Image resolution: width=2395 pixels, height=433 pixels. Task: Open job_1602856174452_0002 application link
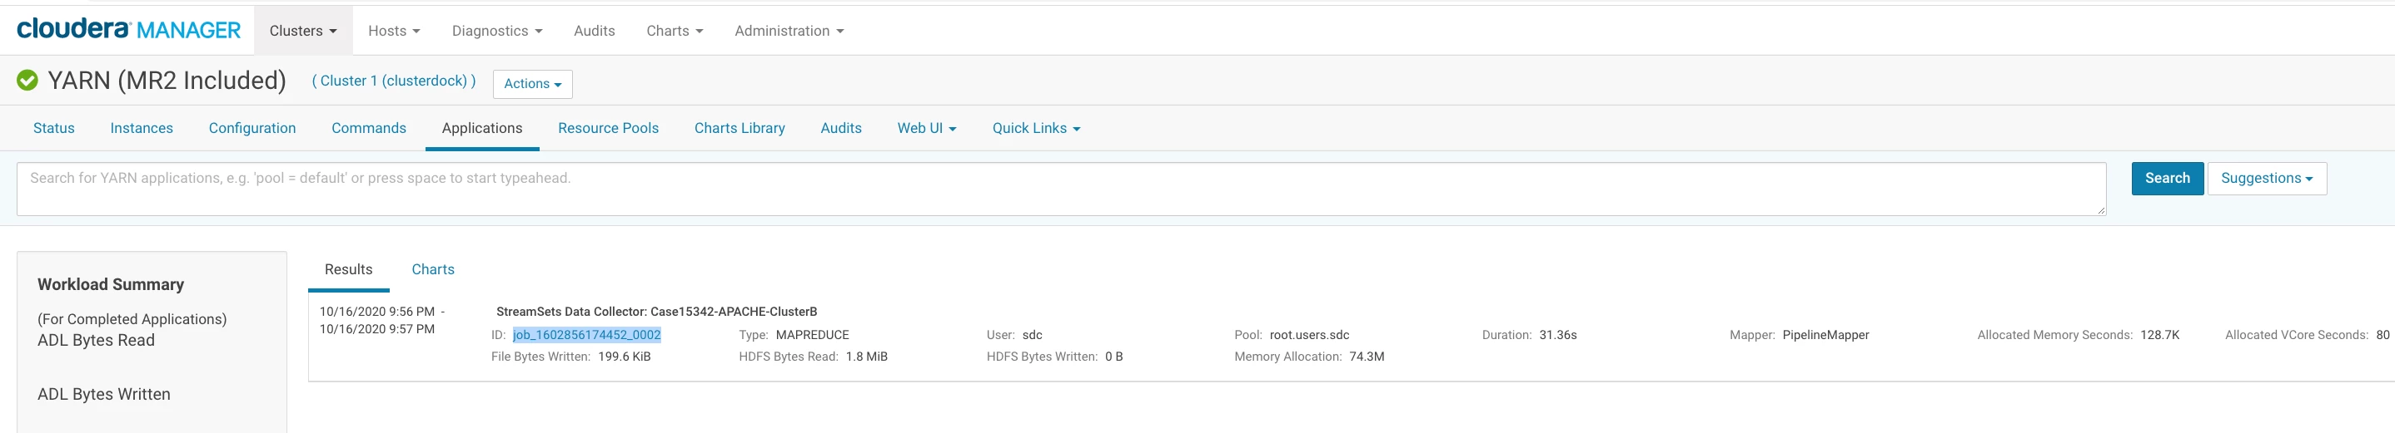coord(586,335)
